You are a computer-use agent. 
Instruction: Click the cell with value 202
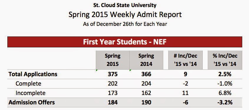[113, 84]
